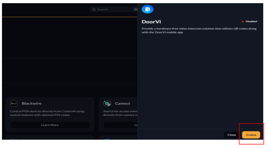The width and height of the screenshot is (268, 148).
Task: Click the DoorVi panel heading
Action: [151, 22]
